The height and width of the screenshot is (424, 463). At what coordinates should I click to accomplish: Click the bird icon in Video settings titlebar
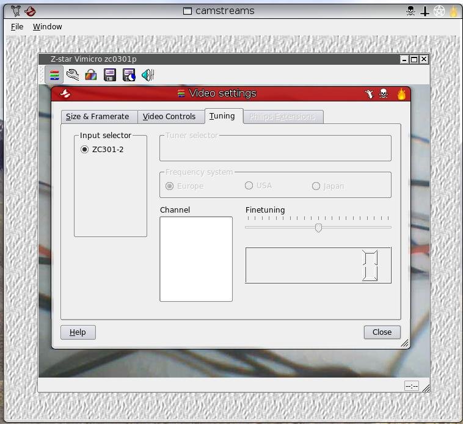65,94
